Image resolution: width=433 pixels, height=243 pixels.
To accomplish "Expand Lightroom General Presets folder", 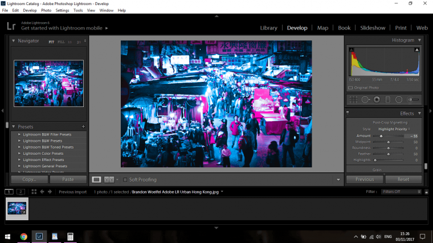I will tap(19, 166).
